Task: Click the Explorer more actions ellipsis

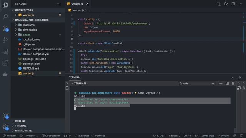Action: pos(59,4)
